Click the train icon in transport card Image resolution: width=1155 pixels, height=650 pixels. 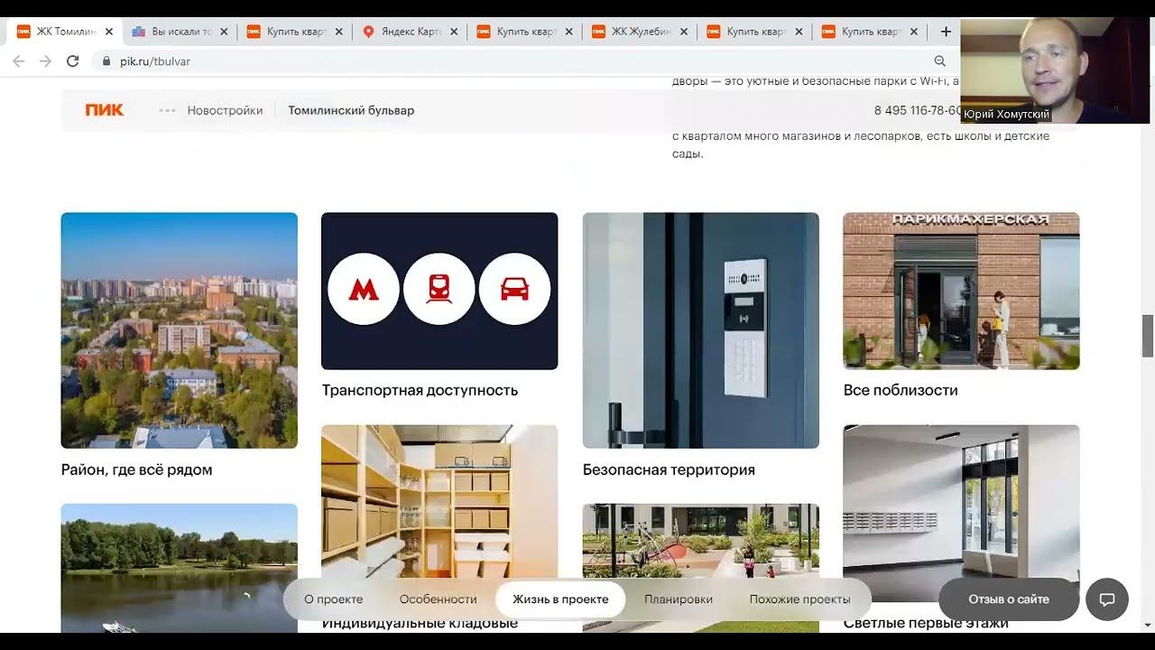[x=439, y=289]
